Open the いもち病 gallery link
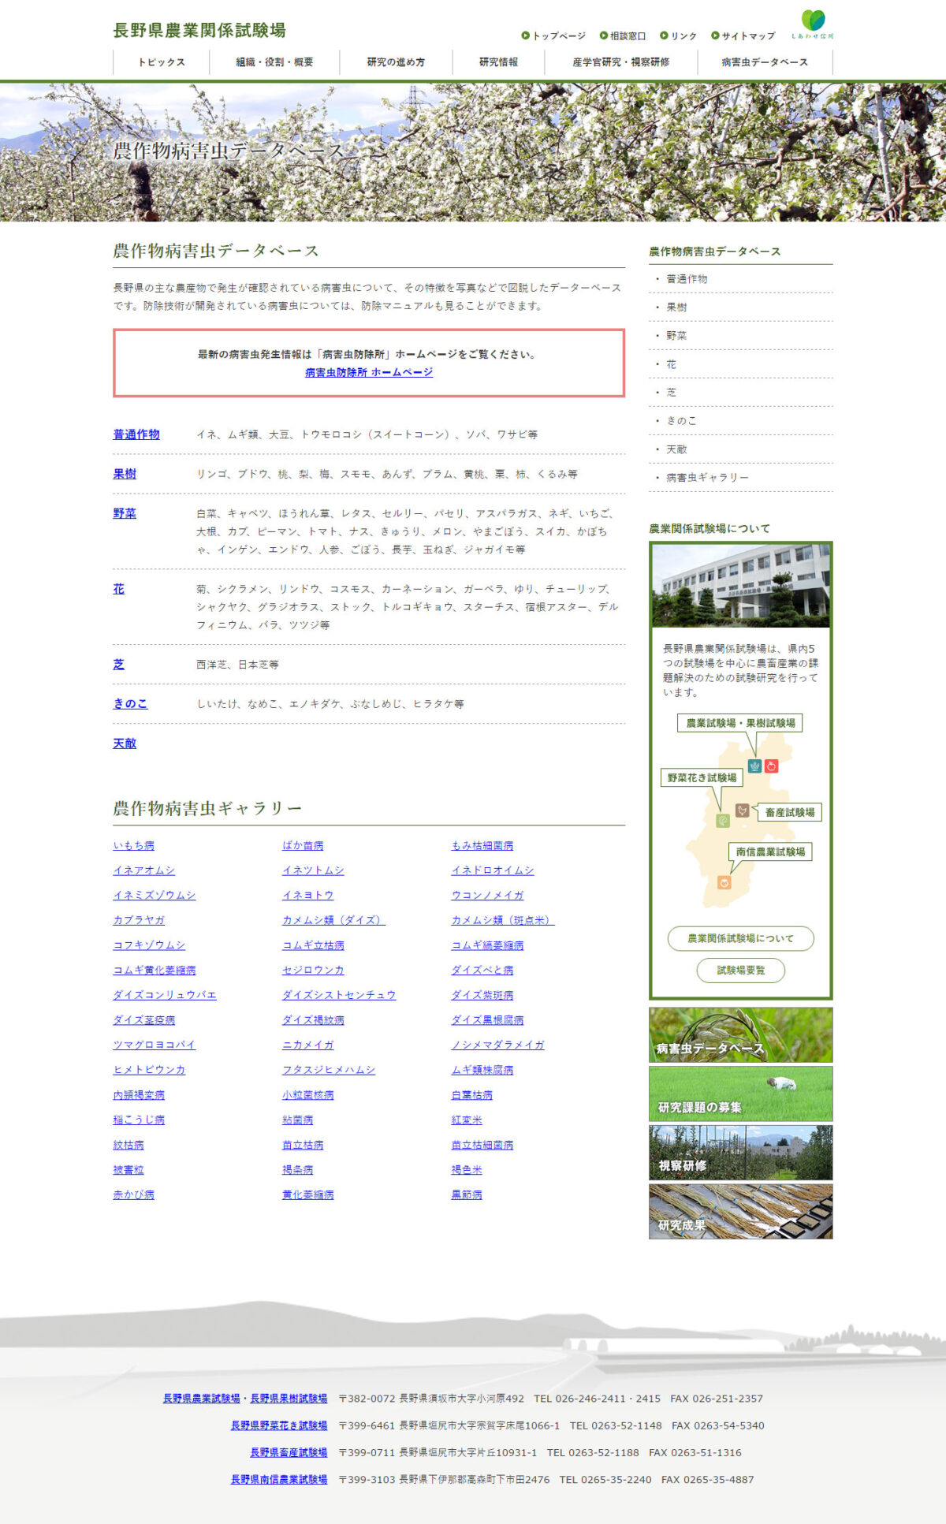Viewport: 946px width, 1524px height. click(133, 845)
